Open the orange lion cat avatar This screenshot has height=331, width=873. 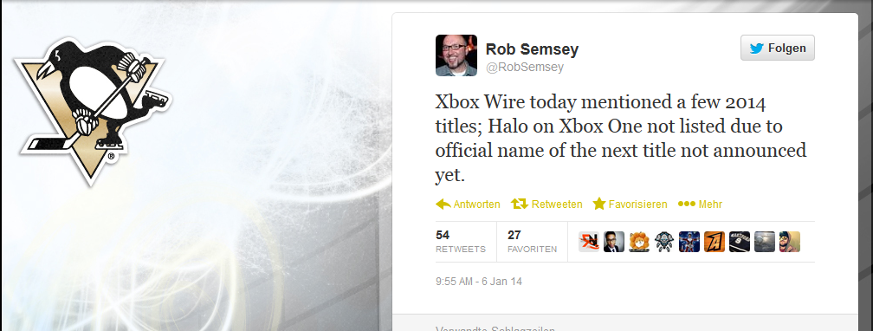pos(639,242)
